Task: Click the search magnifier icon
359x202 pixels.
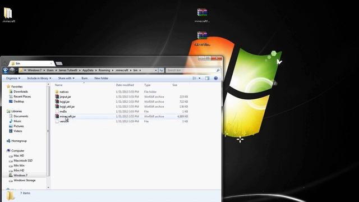Action: click(x=218, y=70)
